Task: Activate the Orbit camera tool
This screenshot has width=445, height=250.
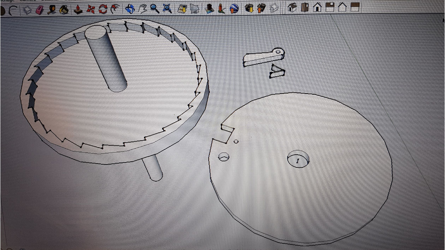Action: tap(130, 8)
